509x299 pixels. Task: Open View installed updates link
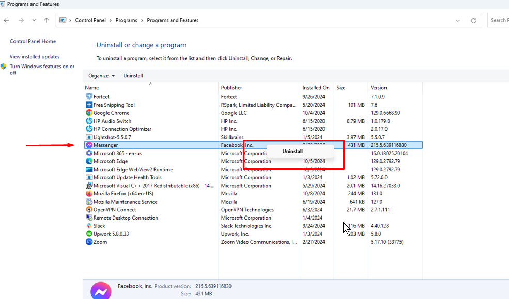click(35, 57)
